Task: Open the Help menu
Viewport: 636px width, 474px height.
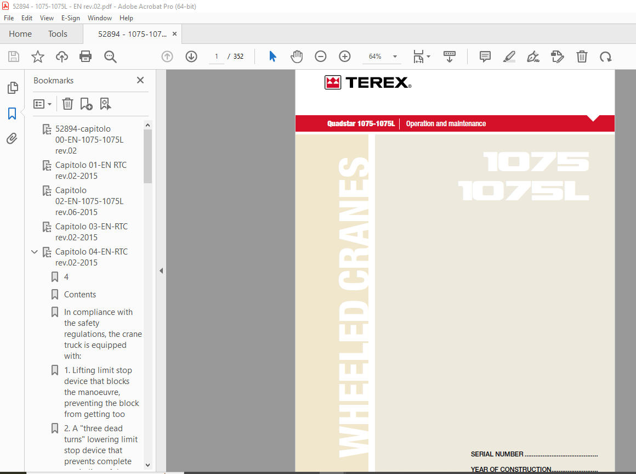Action: tap(126, 18)
